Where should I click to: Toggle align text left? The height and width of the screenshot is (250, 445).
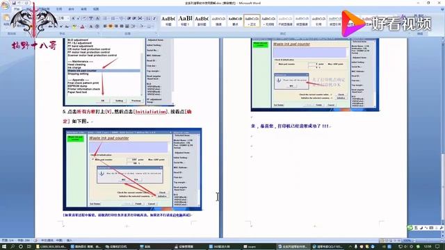point(105,26)
